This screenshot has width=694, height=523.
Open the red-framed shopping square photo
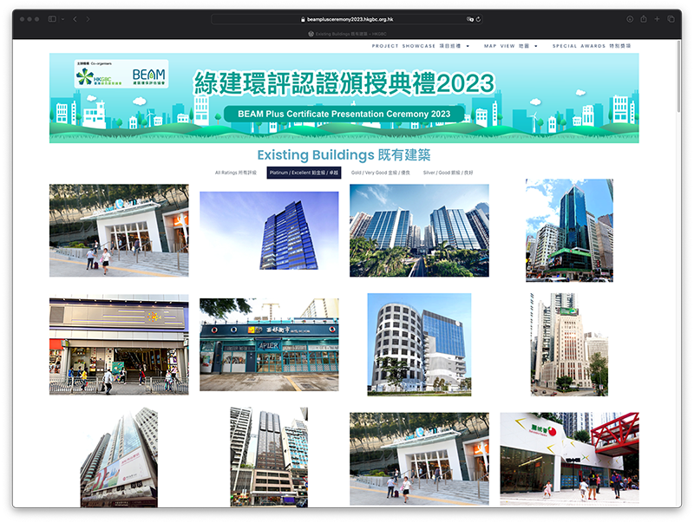[x=569, y=460]
